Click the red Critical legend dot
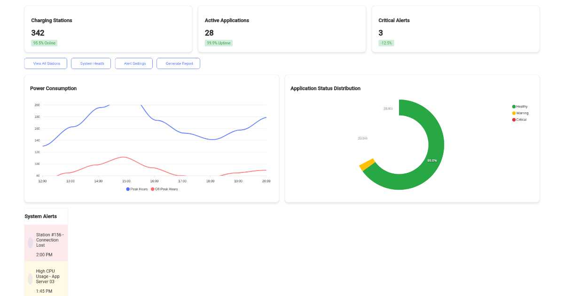 point(513,119)
